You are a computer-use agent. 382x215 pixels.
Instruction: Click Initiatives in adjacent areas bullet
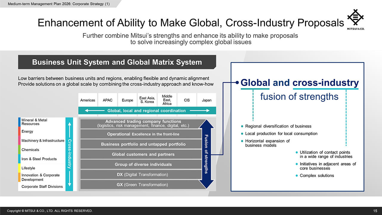point(328,166)
